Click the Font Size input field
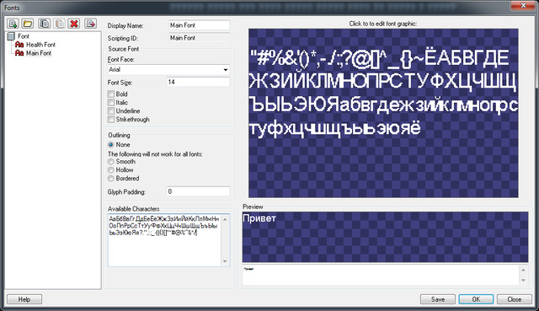539x311 pixels. pyautogui.click(x=199, y=83)
